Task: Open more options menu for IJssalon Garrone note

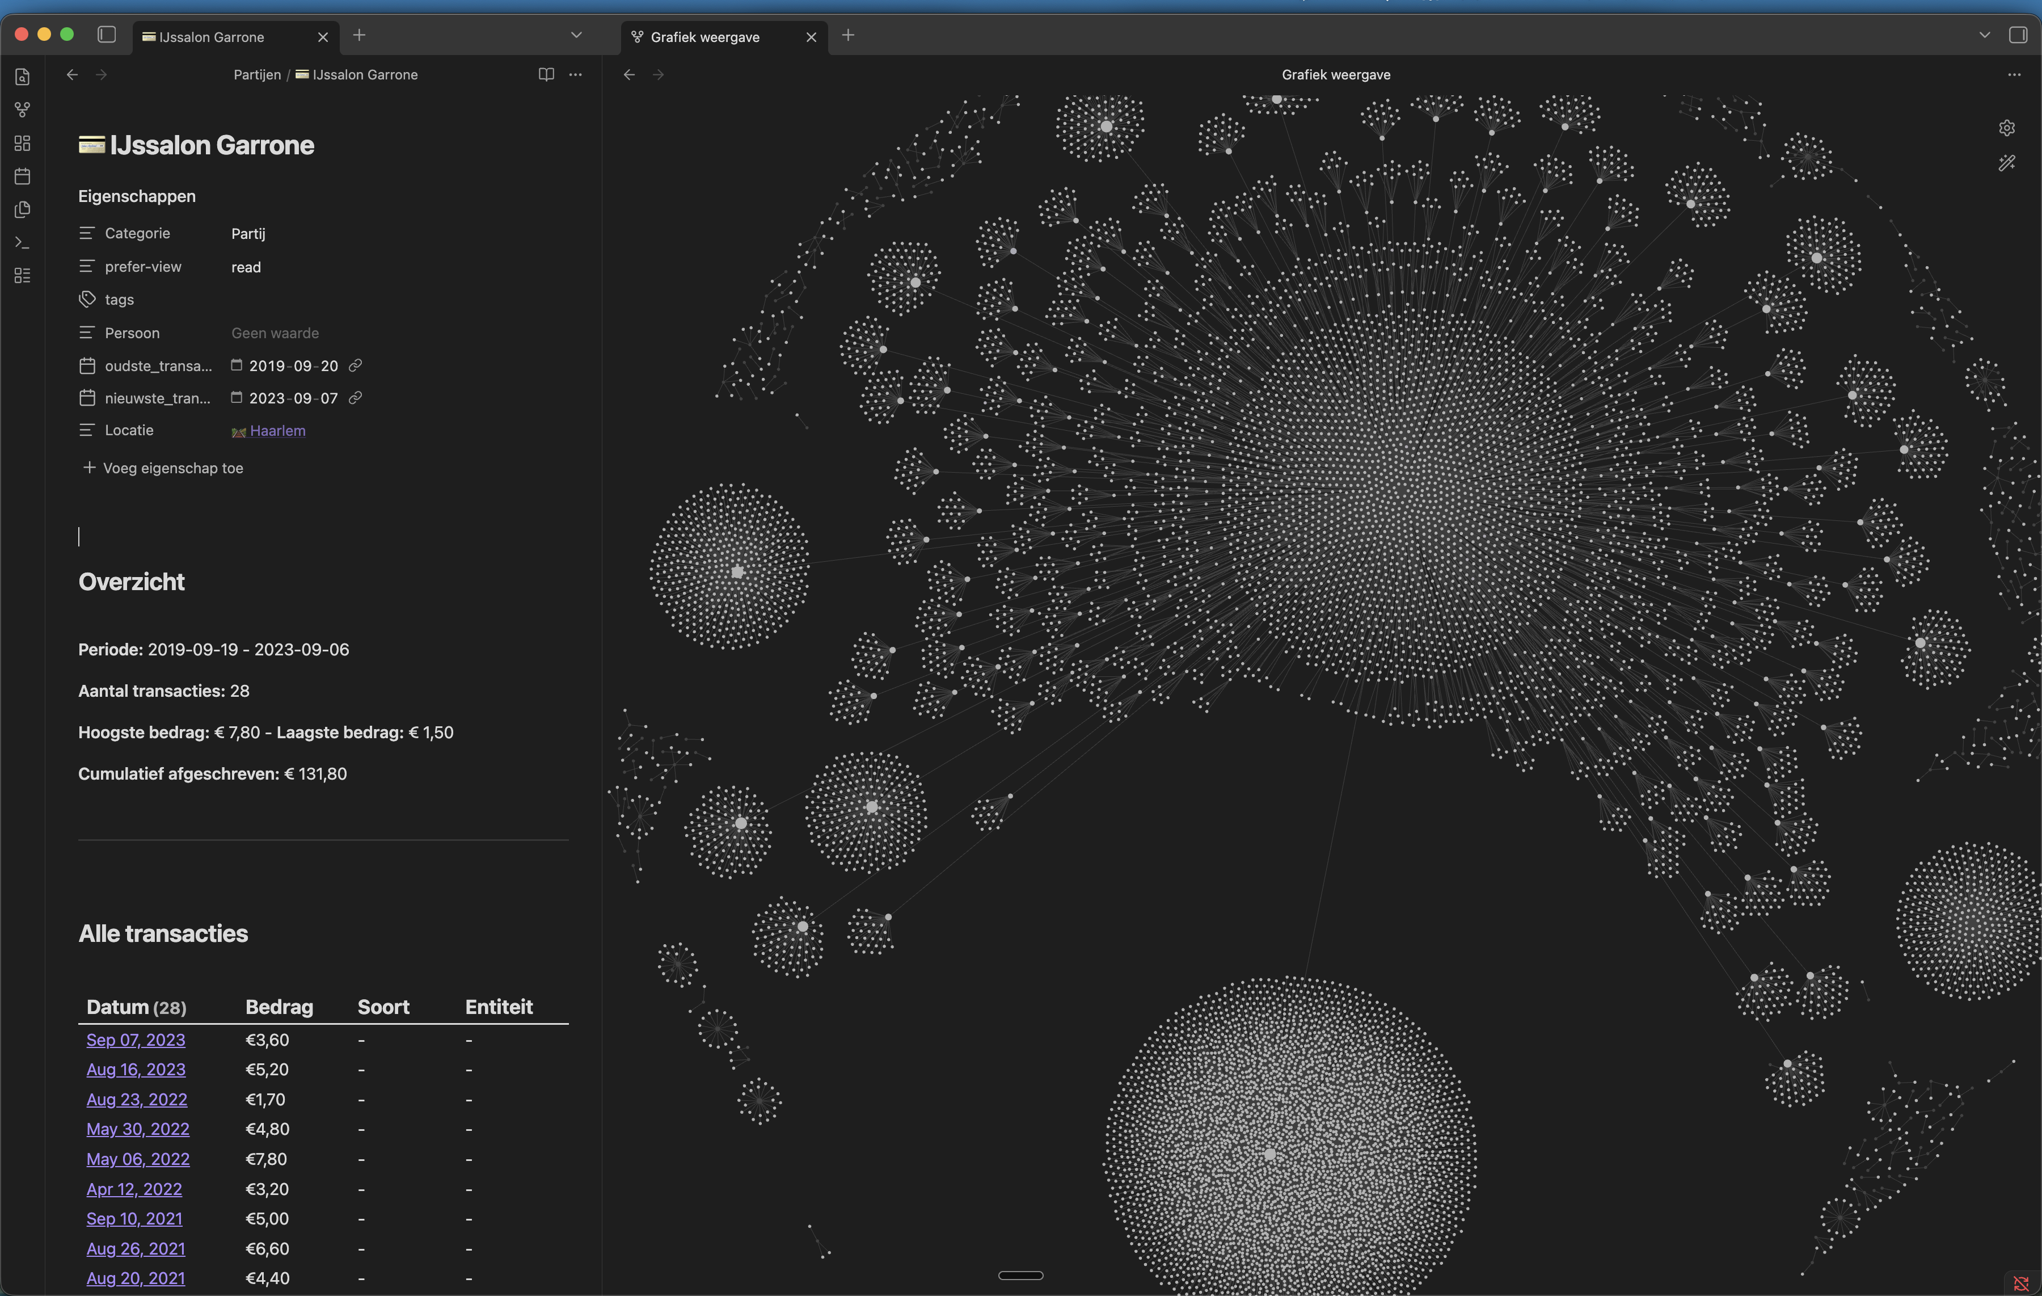Action: pos(576,75)
